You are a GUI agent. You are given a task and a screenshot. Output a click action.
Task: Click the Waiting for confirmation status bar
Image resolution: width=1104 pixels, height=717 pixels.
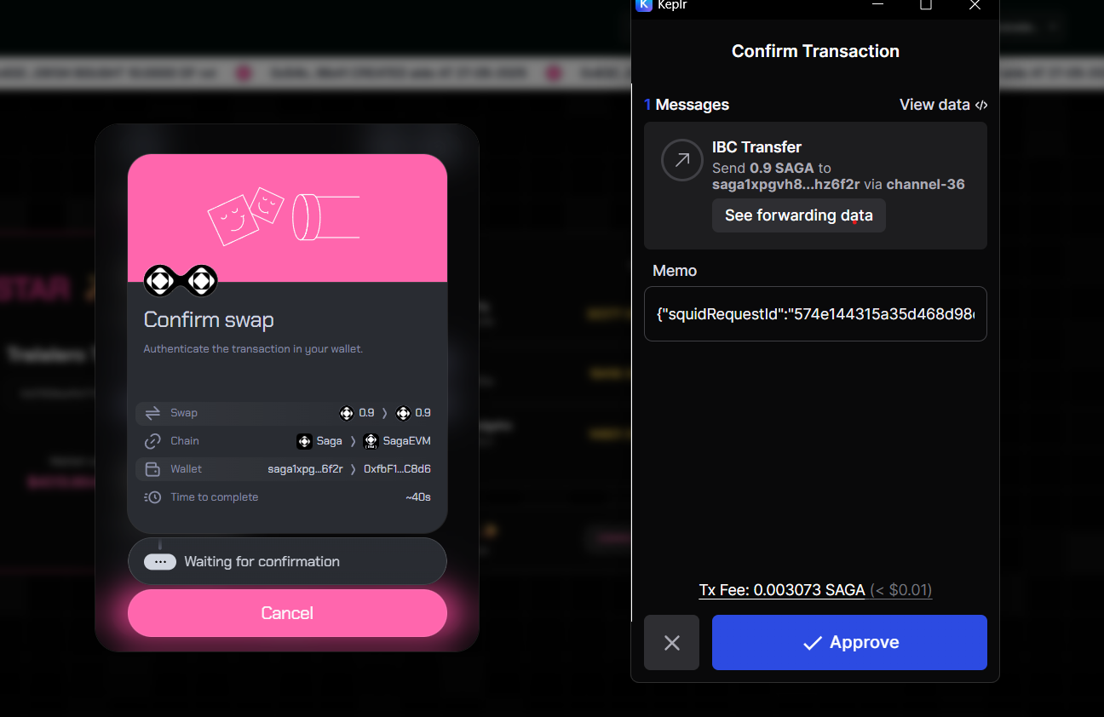pos(287,561)
